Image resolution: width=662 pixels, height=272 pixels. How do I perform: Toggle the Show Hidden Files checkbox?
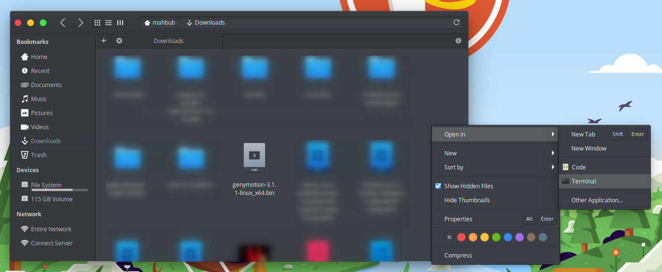pyautogui.click(x=438, y=186)
